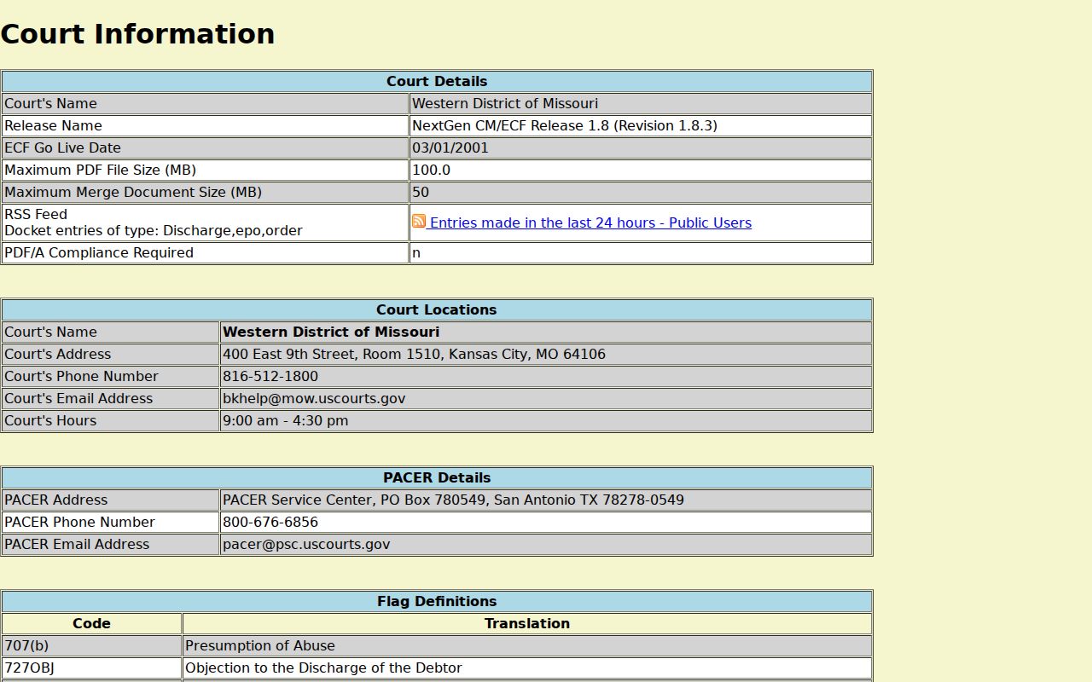Screen dimensions: 1092x682
Task: Select NextGen CM/ECF Release 1.8 value
Action: (x=565, y=125)
